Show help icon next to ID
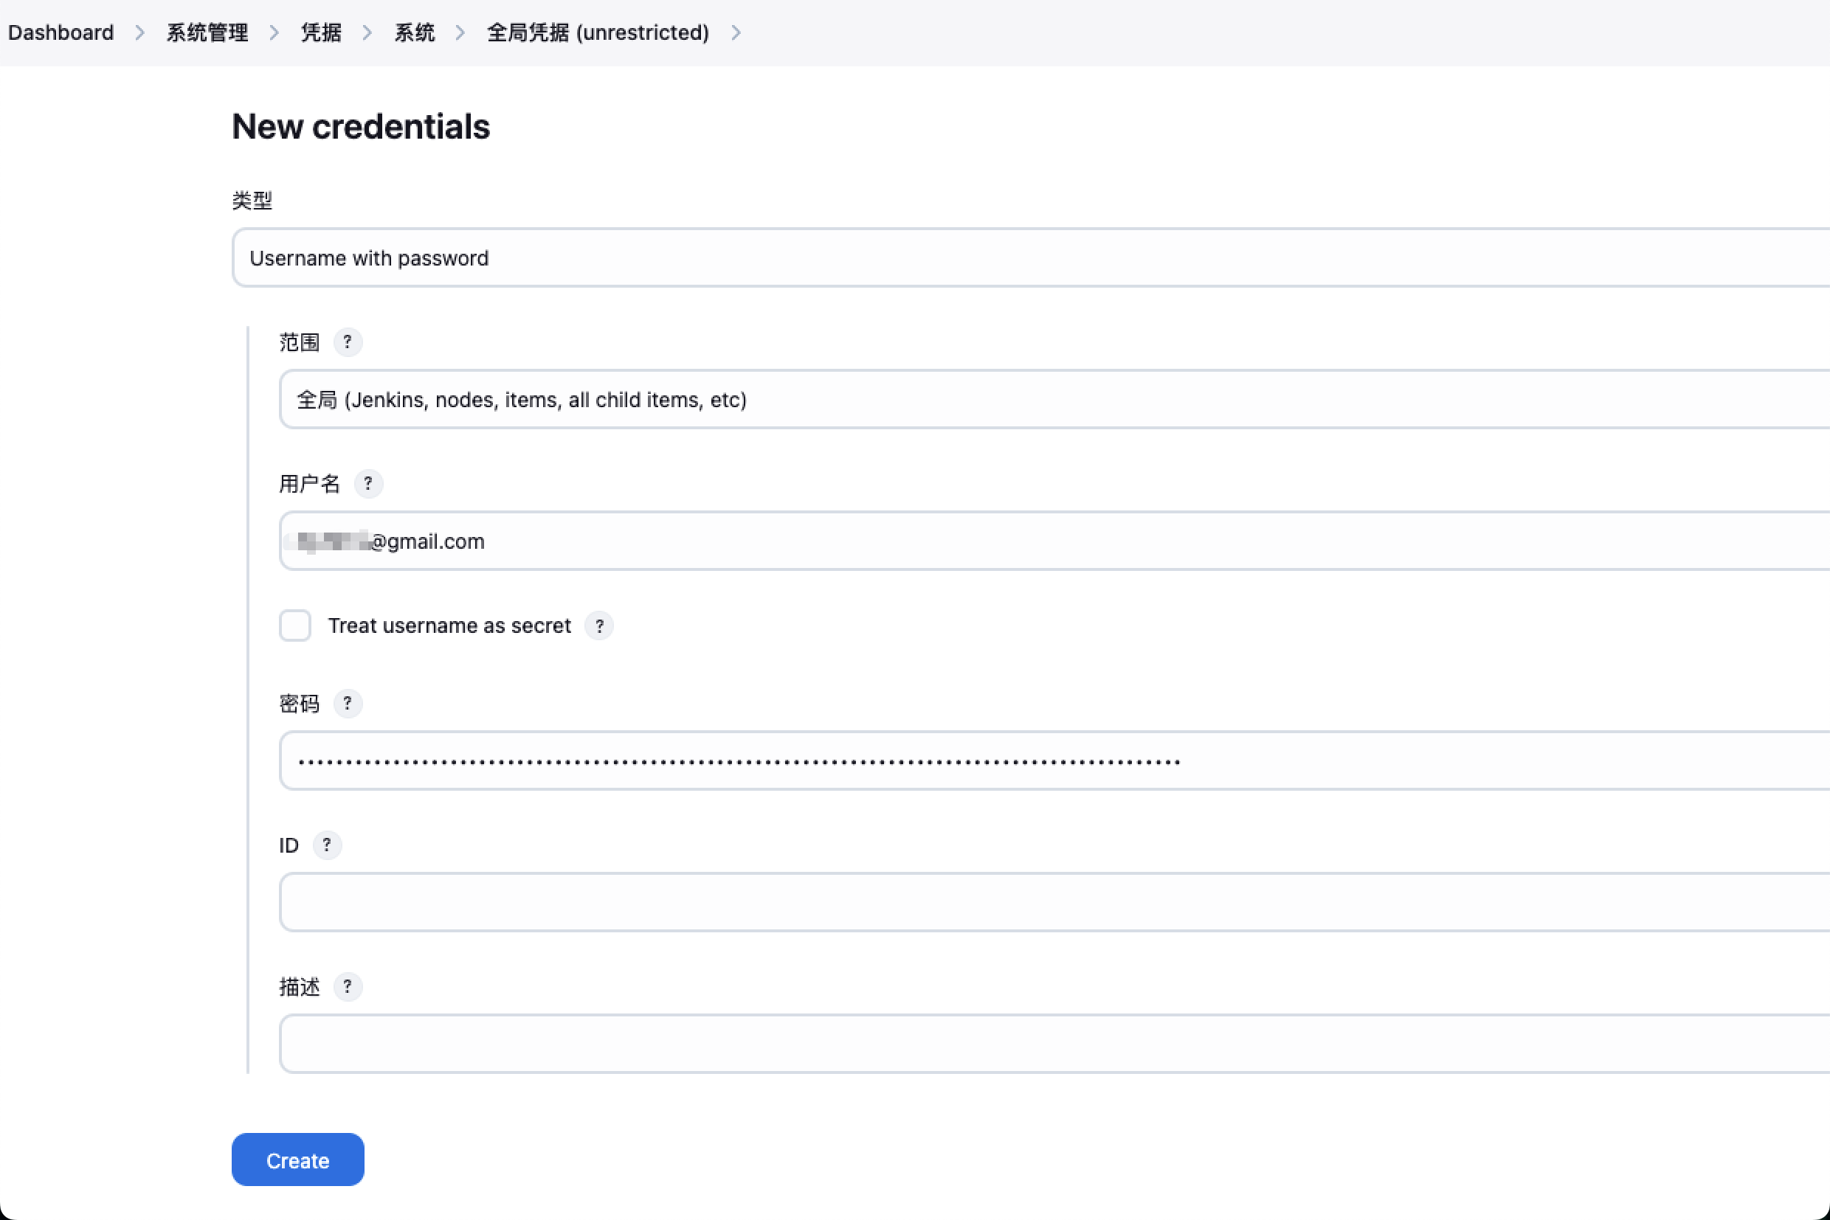The height and width of the screenshot is (1220, 1830). tap(327, 845)
